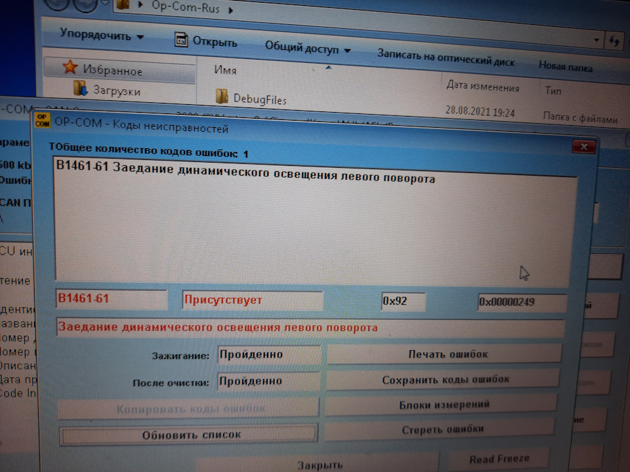The image size is (630, 472).
Task: Click the refresh icon in Explorer address bar
Action: [614, 41]
